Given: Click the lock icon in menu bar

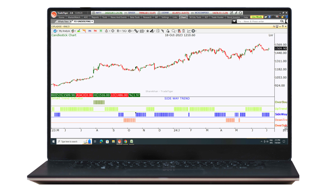Looking at the screenshot, I should [x=282, y=17].
